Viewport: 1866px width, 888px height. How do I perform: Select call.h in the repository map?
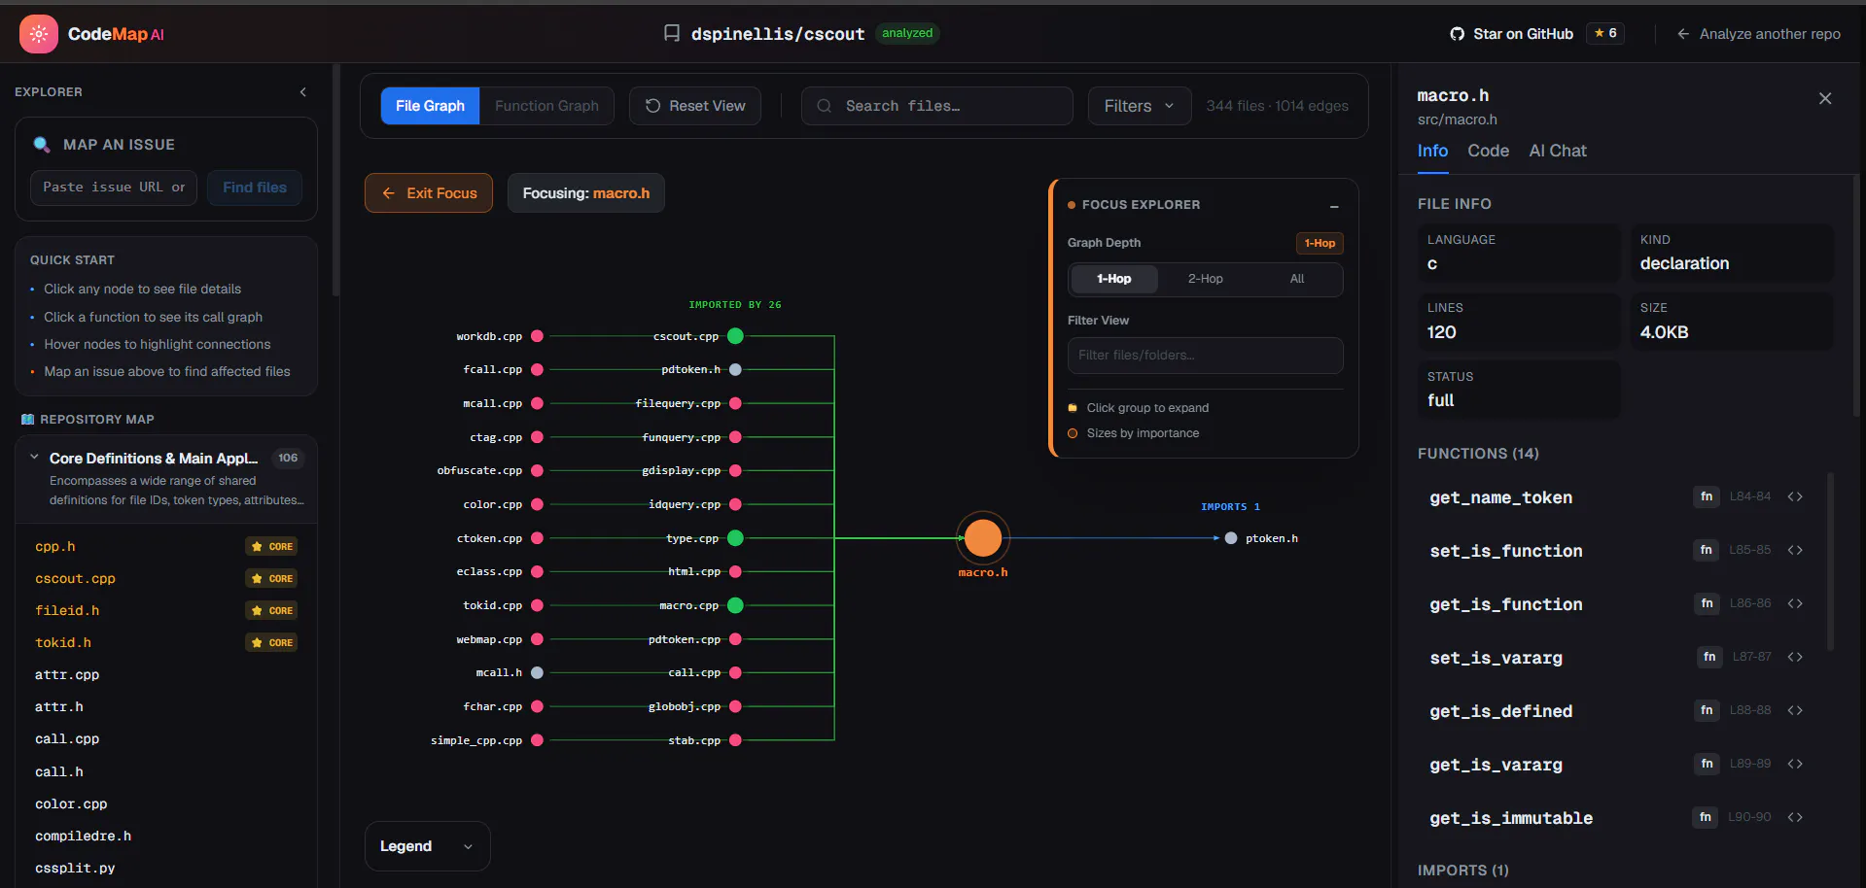59,772
